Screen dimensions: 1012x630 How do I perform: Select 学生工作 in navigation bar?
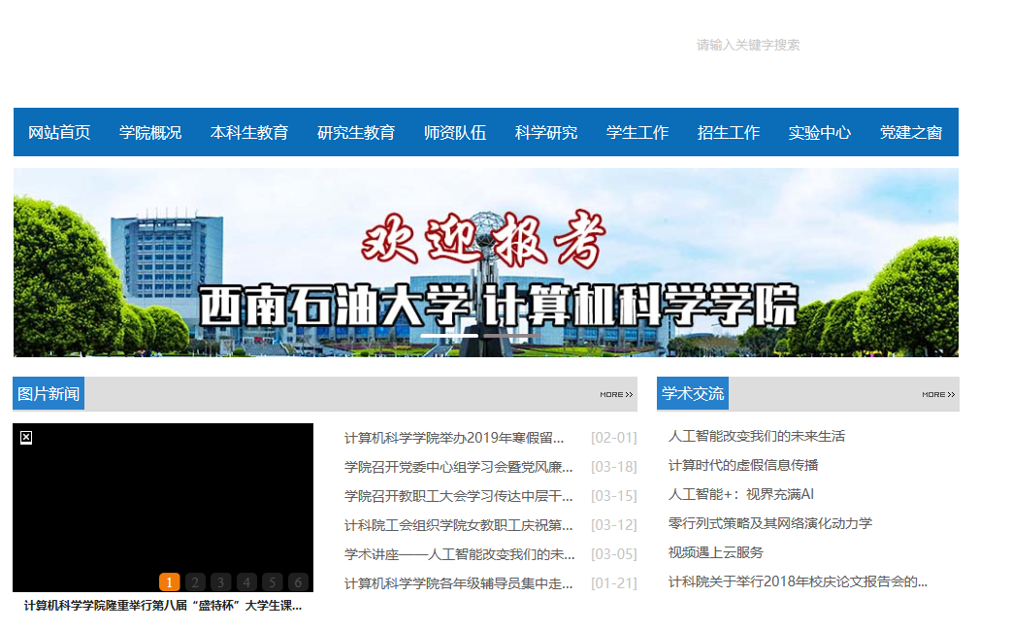click(637, 132)
